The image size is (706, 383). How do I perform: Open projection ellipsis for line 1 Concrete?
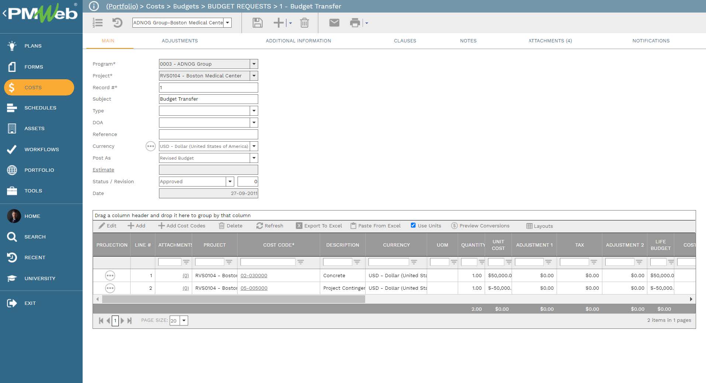click(110, 275)
